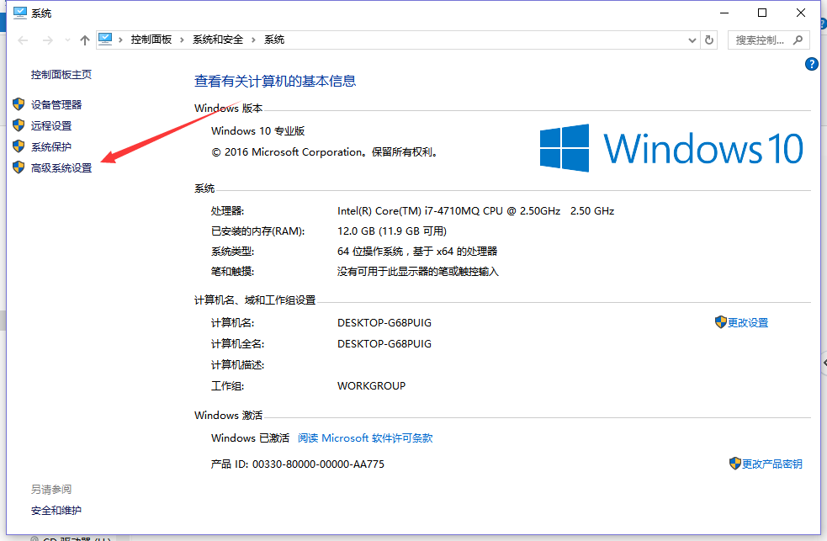Click the 没有可用于此显示器的笔或触控输入 value
Viewport: 827px width, 541px height.
(x=418, y=272)
